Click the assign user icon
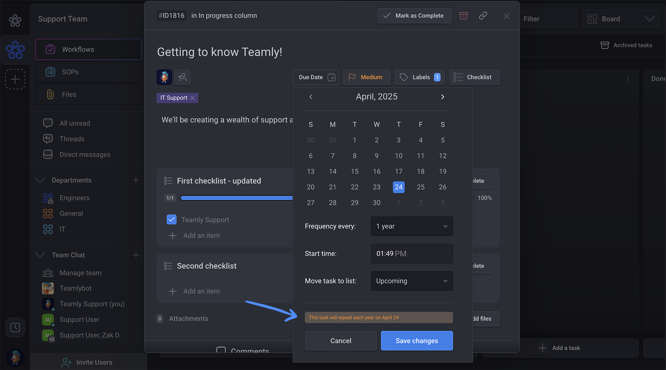This screenshot has width=666, height=370. pyautogui.click(x=182, y=77)
